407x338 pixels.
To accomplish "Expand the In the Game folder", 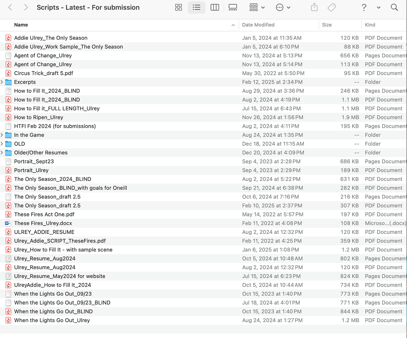I will coord(2,135).
